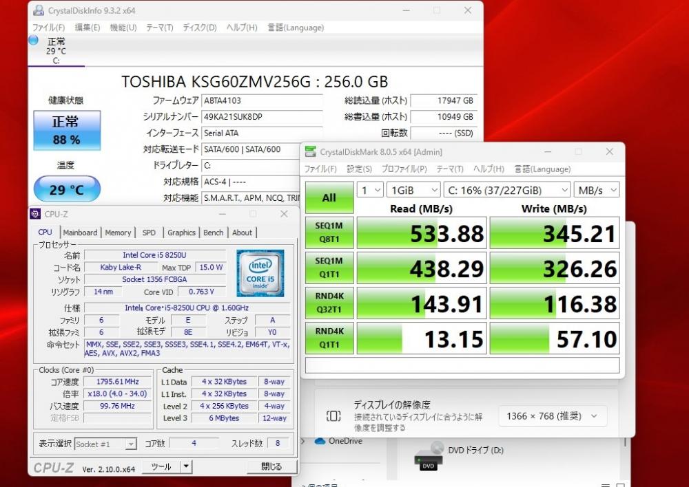
Task: Run the RND4K Q1T1 test
Action: (329, 338)
